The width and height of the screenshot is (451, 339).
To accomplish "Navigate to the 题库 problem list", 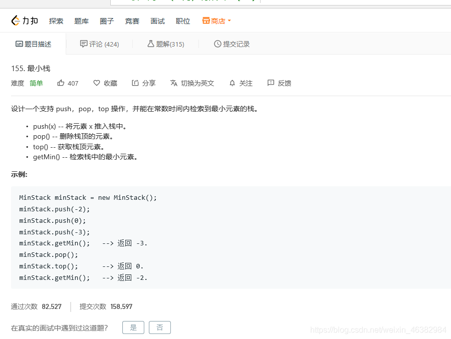I will click(x=81, y=21).
